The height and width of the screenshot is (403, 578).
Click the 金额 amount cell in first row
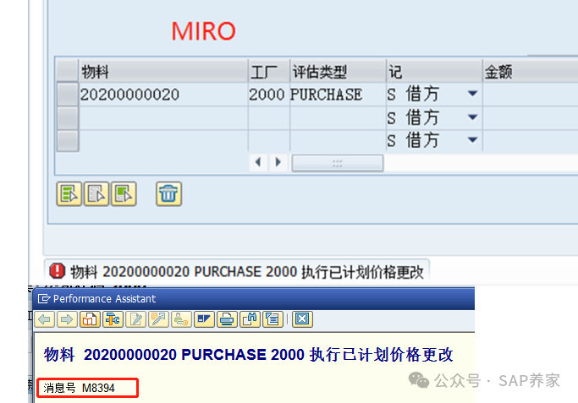point(531,95)
